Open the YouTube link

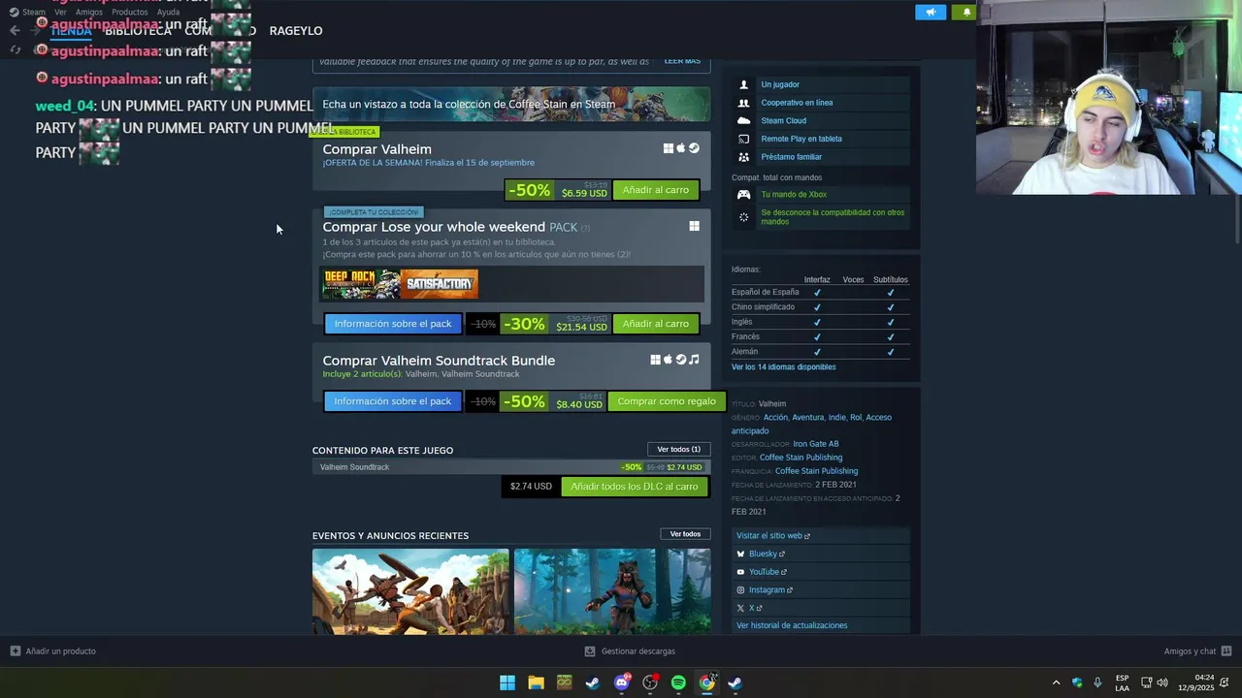click(768, 572)
